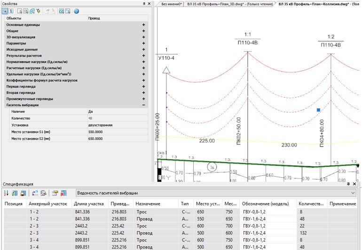Click the refresh specification icon
The height and width of the screenshot is (250, 362).
click(x=35, y=193)
